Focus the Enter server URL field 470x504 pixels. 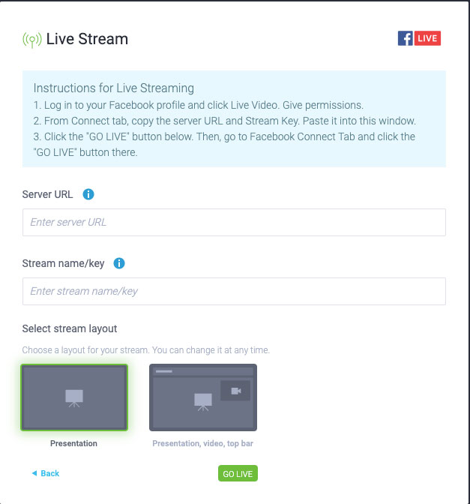[234, 222]
